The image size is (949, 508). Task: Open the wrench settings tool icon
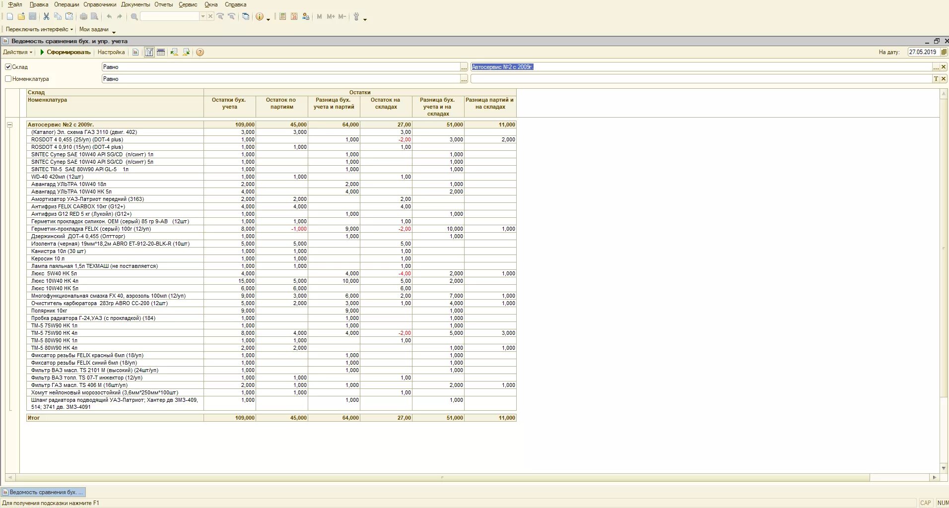356,16
